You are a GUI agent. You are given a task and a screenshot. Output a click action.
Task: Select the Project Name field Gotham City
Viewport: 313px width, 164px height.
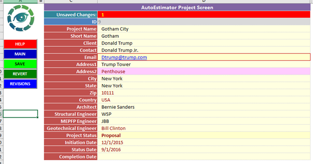204,29
